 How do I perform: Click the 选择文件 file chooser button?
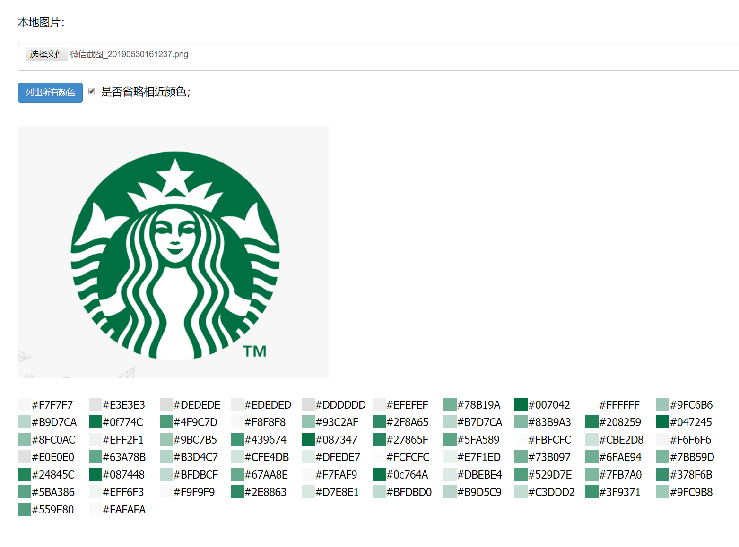(x=47, y=54)
